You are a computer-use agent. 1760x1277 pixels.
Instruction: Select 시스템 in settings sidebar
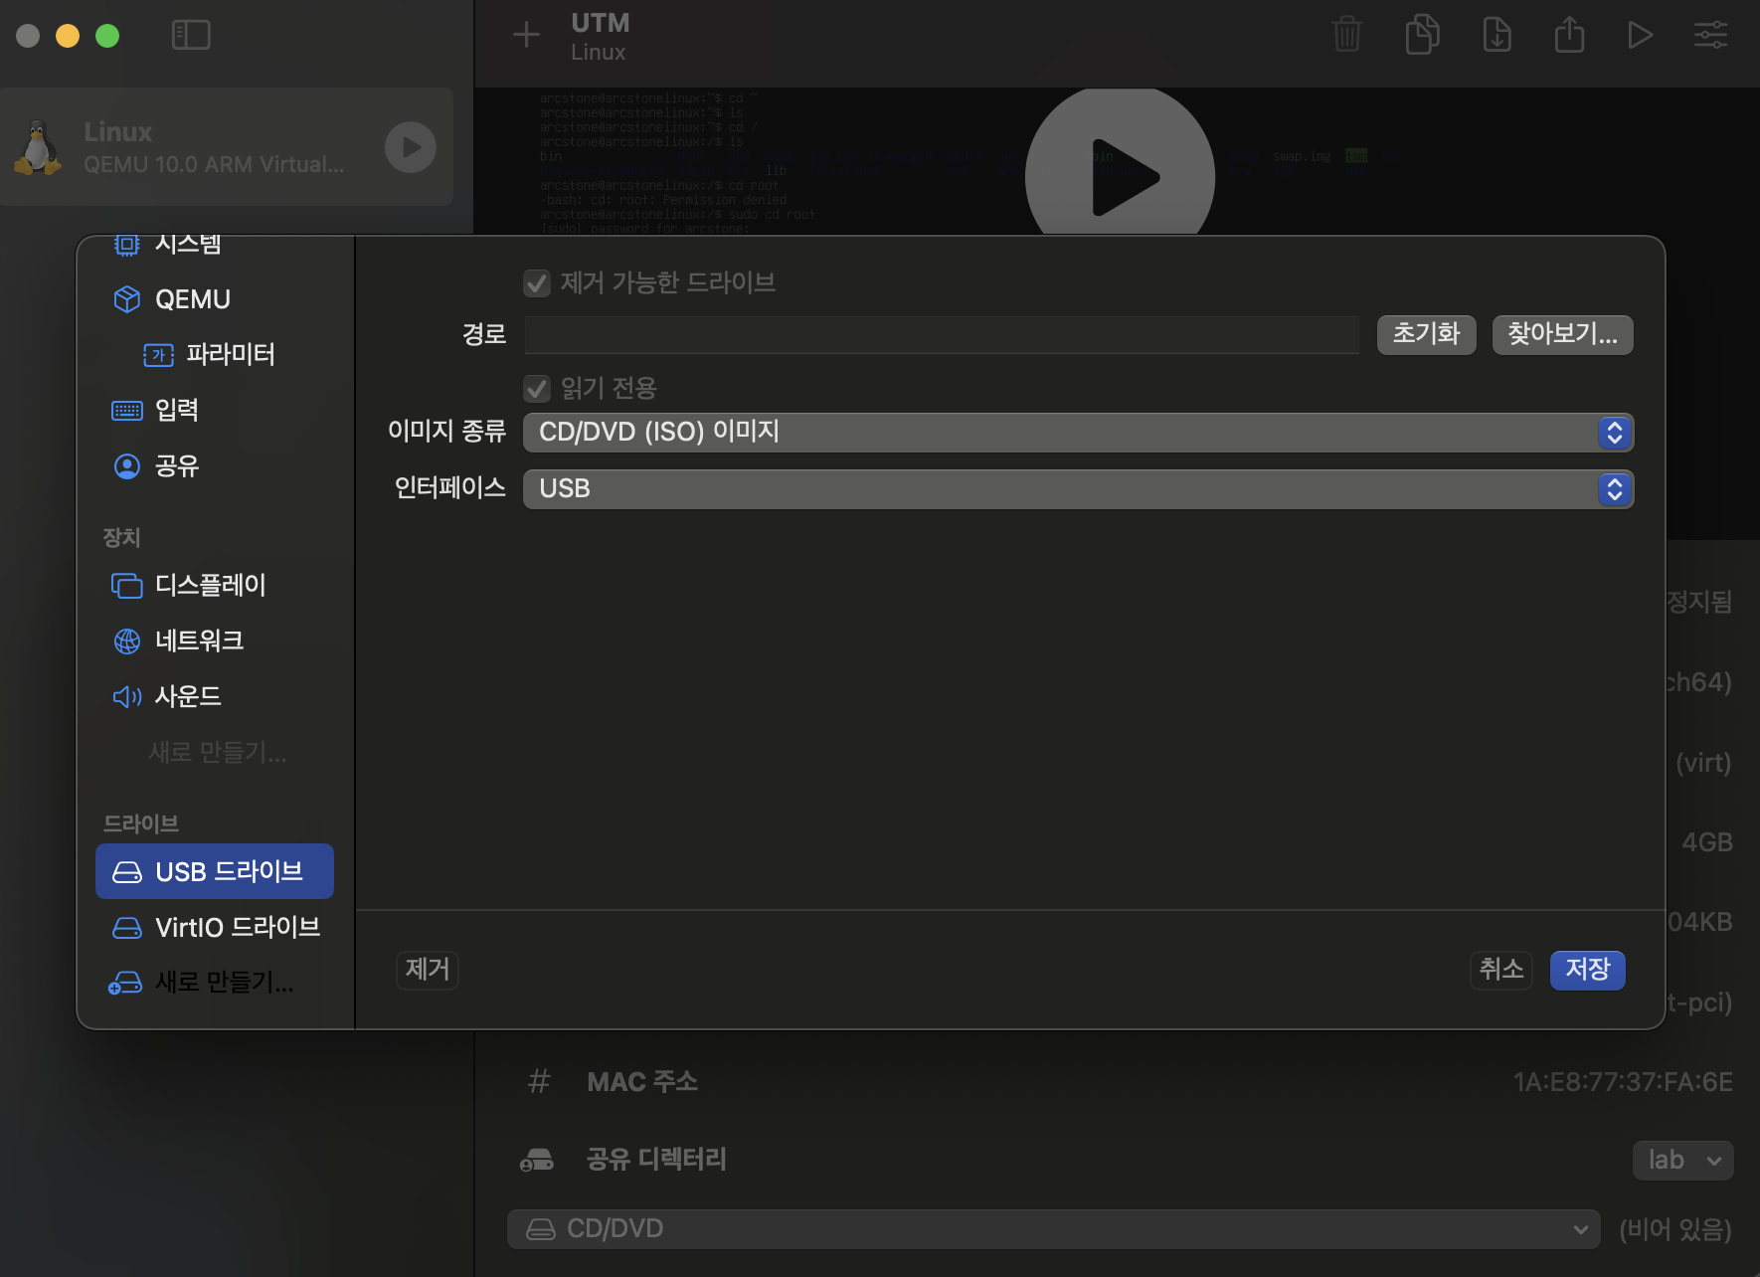click(x=215, y=245)
